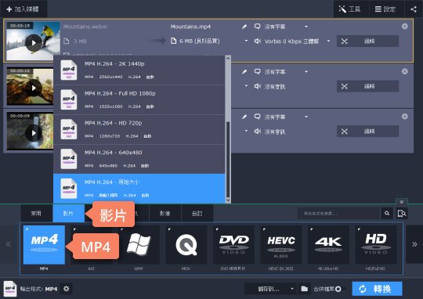Pick the 4K Ultra HD format icon
This screenshot has height=299, width=423.
tap(328, 245)
